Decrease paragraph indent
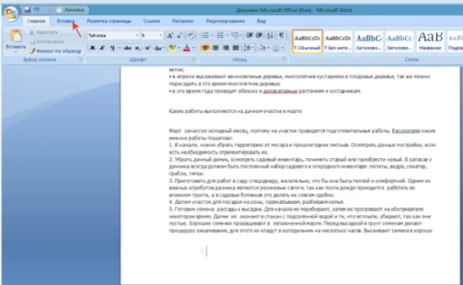 [x=249, y=35]
